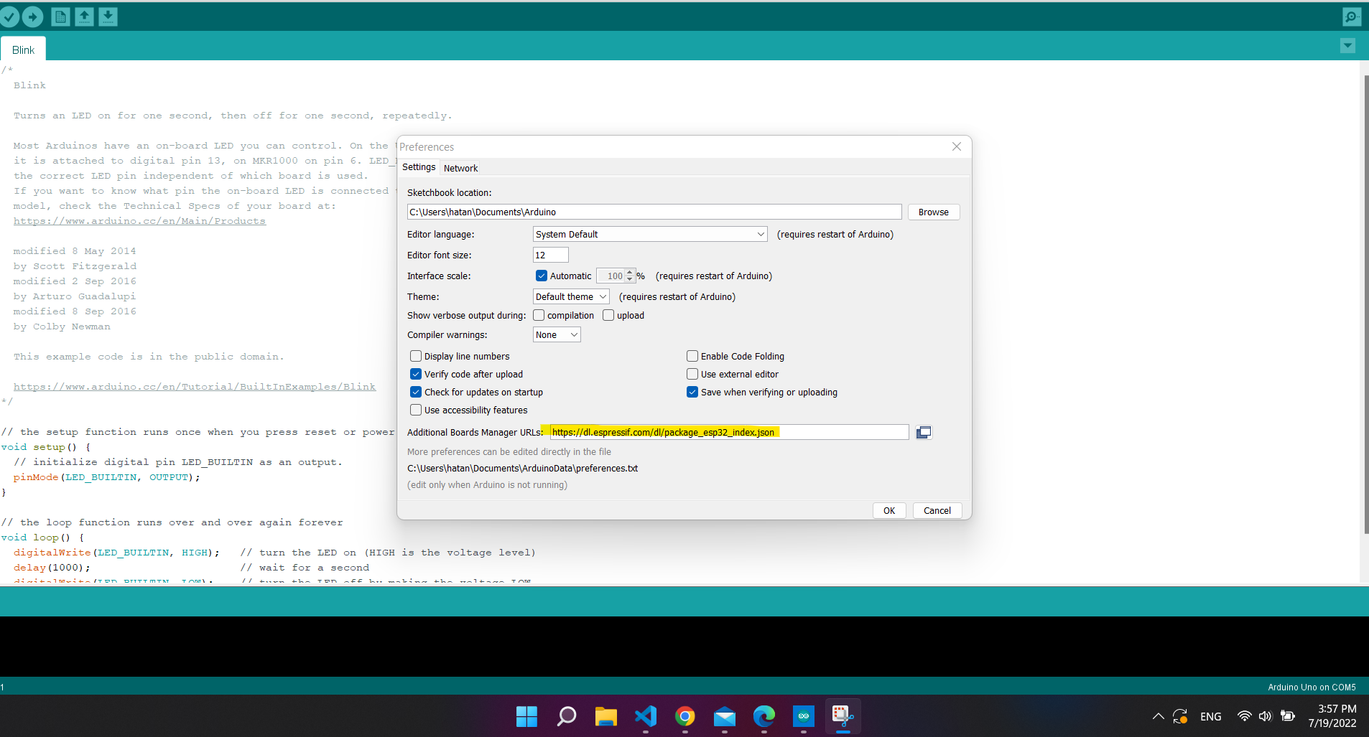Select the Blink sketch tab
The width and height of the screenshot is (1369, 737).
[23, 50]
